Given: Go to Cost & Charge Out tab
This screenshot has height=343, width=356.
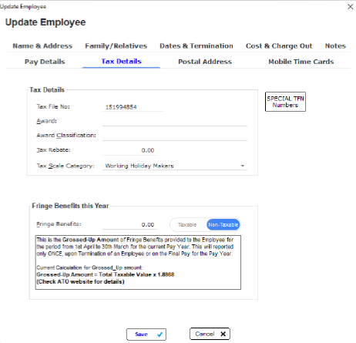Looking at the screenshot, I should point(279,46).
